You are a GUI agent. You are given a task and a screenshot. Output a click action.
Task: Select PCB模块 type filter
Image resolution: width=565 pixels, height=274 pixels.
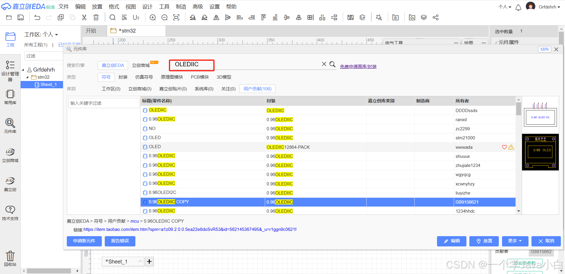[200, 77]
